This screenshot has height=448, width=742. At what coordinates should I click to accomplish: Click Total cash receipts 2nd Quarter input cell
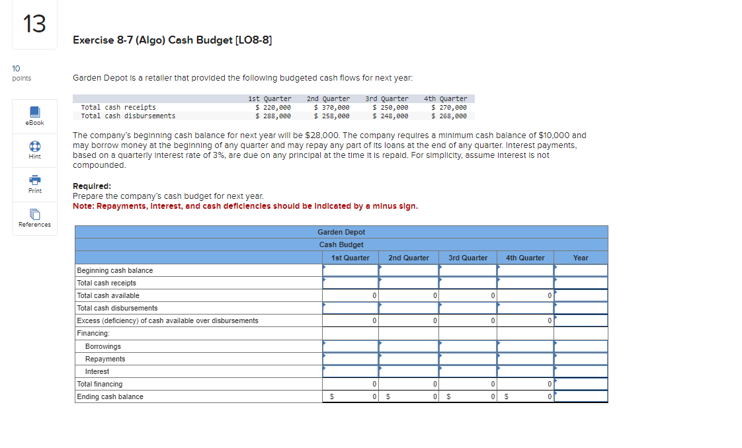coord(409,283)
